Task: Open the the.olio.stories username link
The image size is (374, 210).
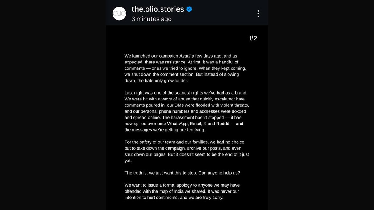Action: [x=157, y=9]
